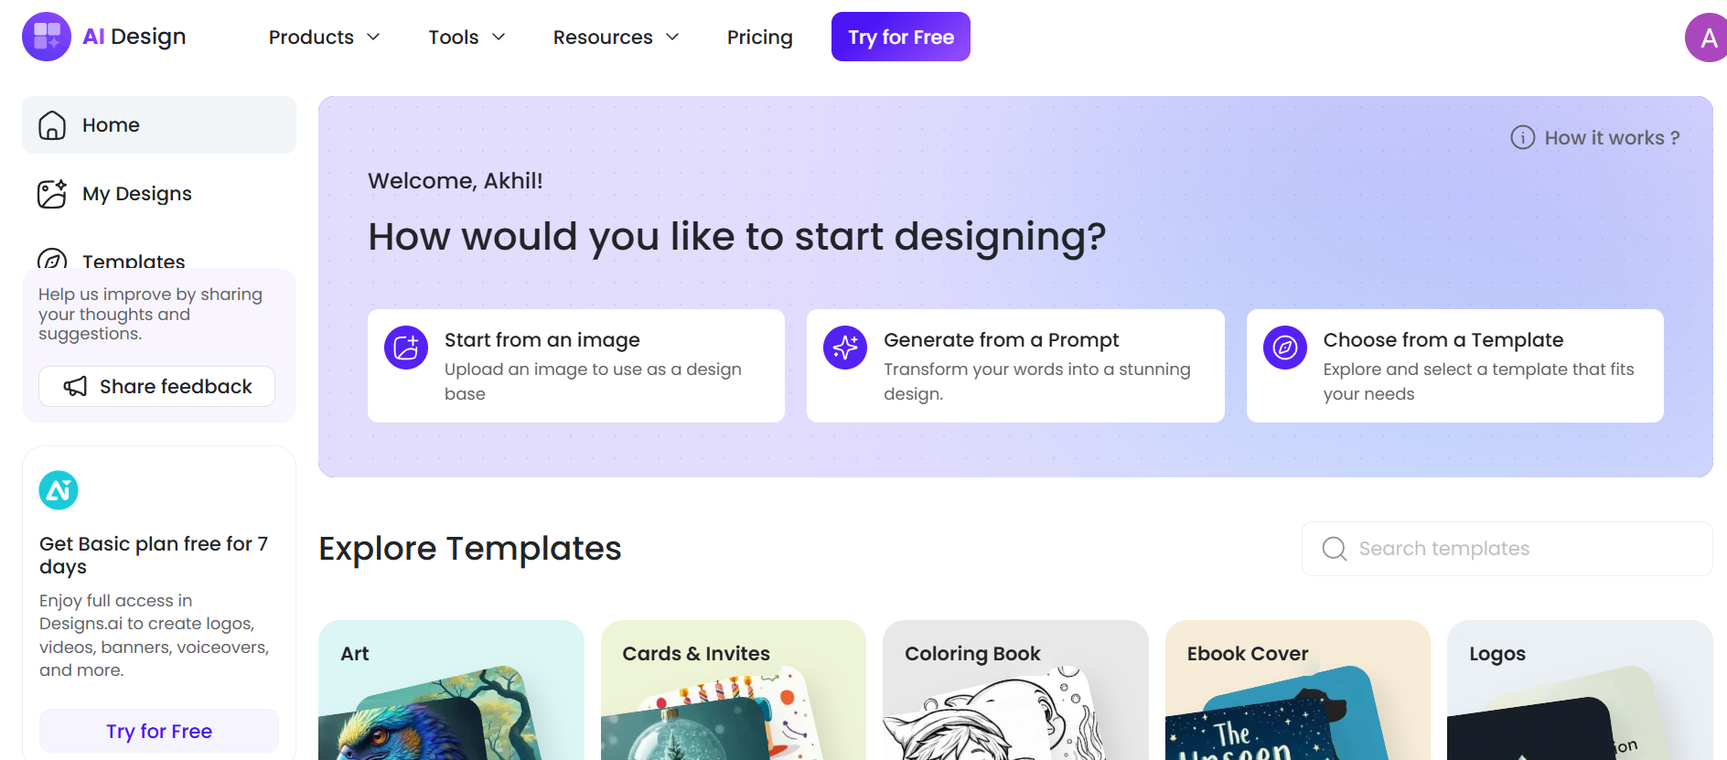Click the megaphone icon on Share feedback
Screen dimensions: 1727x760
[x=76, y=386]
